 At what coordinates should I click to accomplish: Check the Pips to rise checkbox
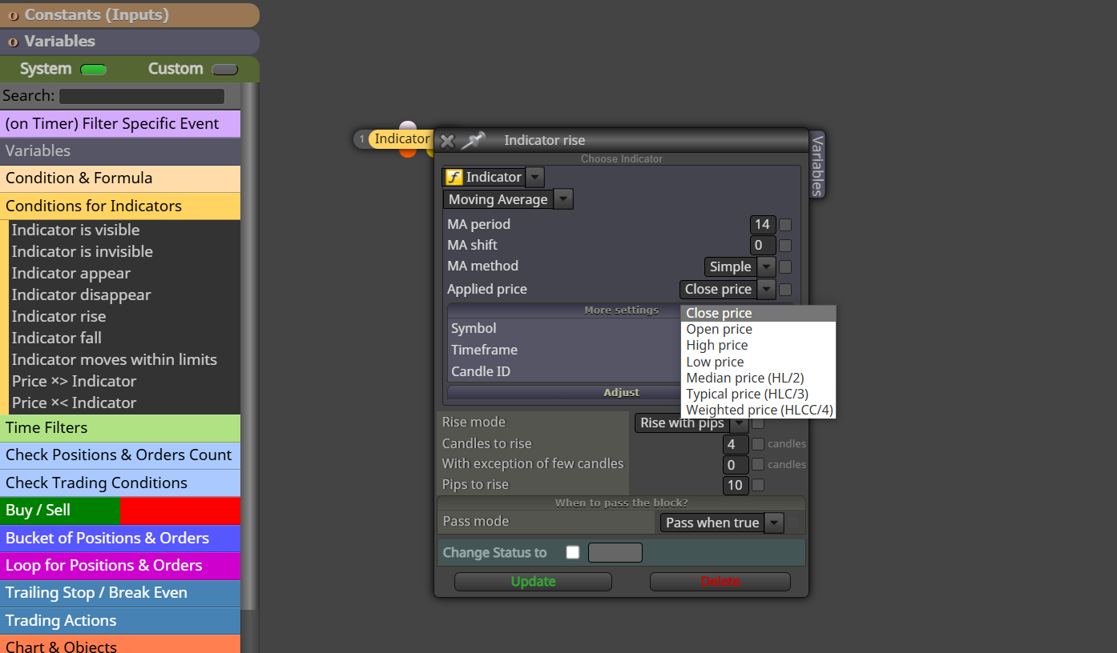(x=758, y=485)
